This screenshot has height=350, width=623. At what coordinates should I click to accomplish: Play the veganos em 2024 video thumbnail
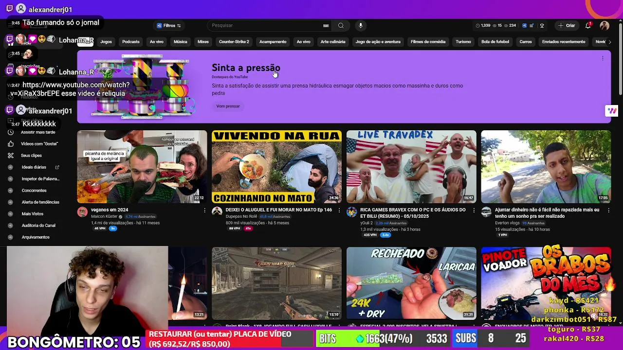[x=142, y=167]
